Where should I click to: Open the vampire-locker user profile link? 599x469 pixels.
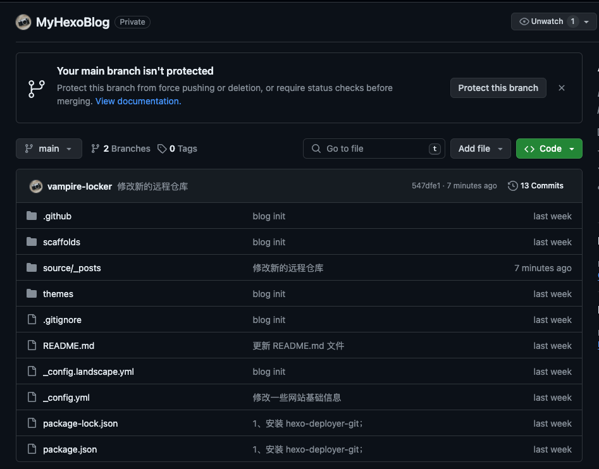pyautogui.click(x=80, y=186)
